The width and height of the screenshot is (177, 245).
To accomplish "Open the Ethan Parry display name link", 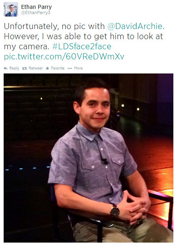I will 36,7.
